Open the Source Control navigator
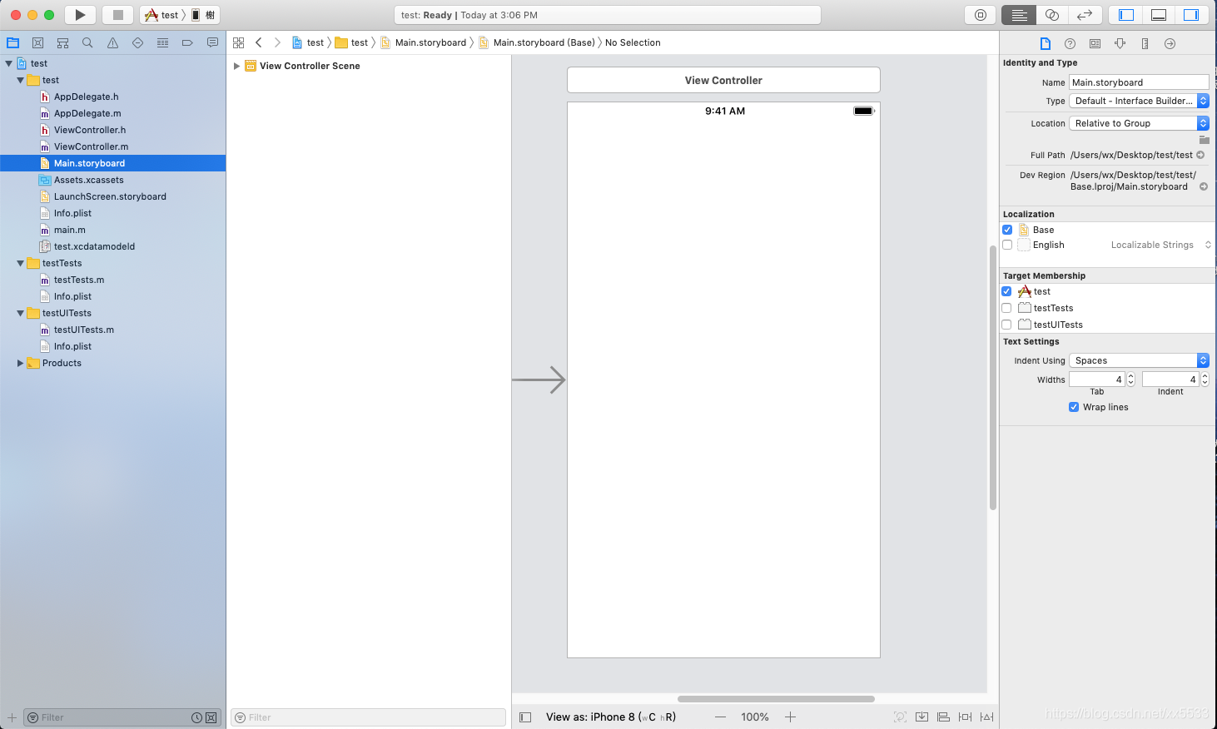 [37, 42]
